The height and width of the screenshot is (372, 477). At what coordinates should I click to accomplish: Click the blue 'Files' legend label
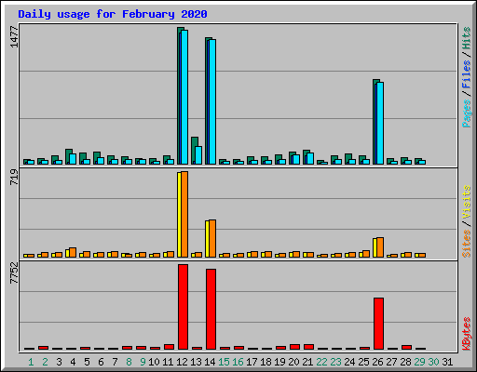coord(467,73)
